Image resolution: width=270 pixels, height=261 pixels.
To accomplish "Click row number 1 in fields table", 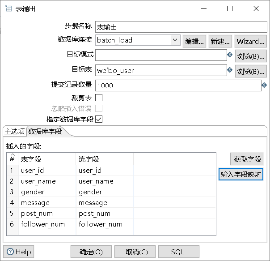I will tap(12, 170).
